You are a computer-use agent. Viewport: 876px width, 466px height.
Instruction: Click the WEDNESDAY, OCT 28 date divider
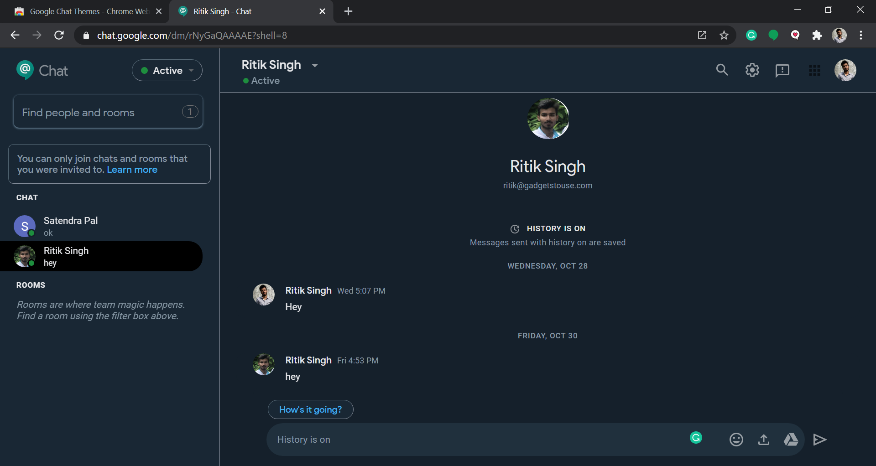coord(547,266)
